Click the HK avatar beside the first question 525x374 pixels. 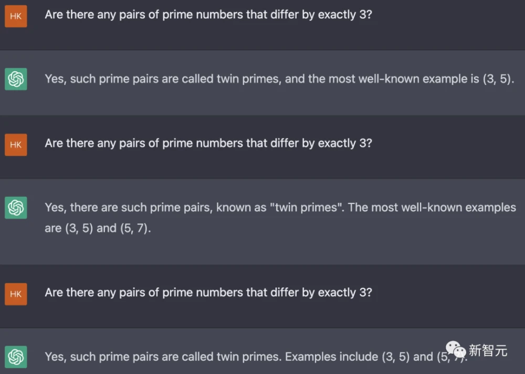(x=16, y=16)
